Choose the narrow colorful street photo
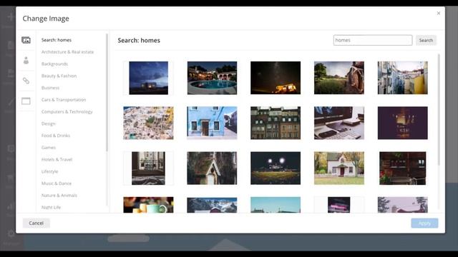The height and width of the screenshot is (257, 458). (x=402, y=78)
